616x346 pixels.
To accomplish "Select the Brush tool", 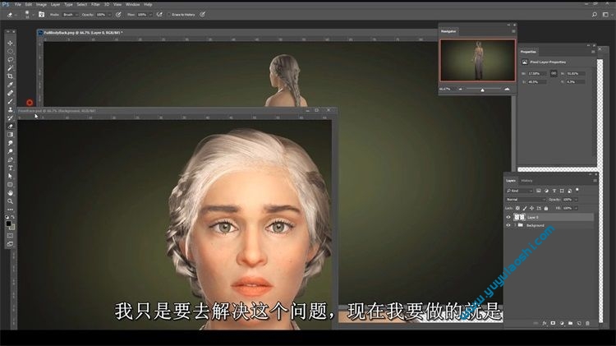I will (x=10, y=101).
